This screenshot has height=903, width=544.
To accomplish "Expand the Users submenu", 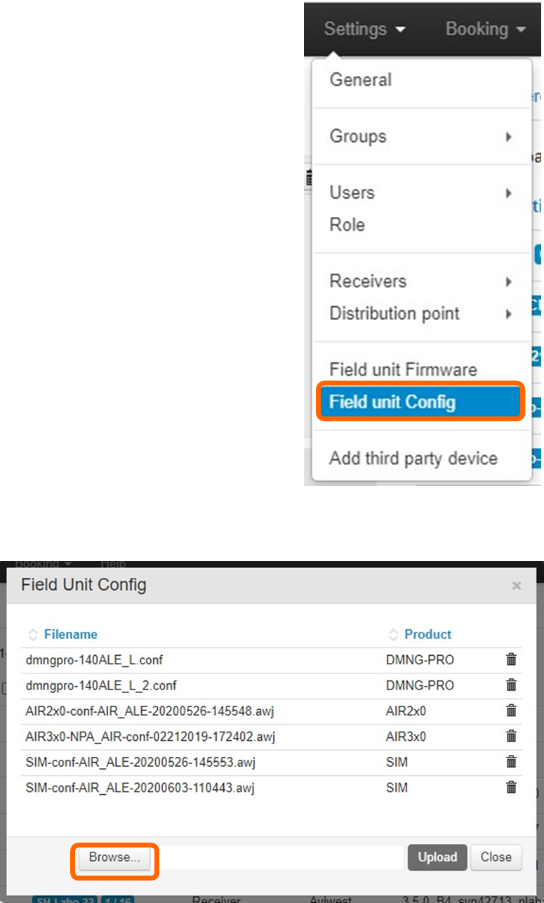I will point(421,192).
